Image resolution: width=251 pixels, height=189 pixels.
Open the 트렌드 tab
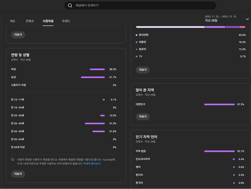[x=66, y=21]
